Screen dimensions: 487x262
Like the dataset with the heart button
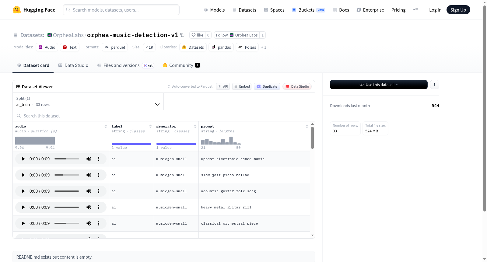click(197, 35)
